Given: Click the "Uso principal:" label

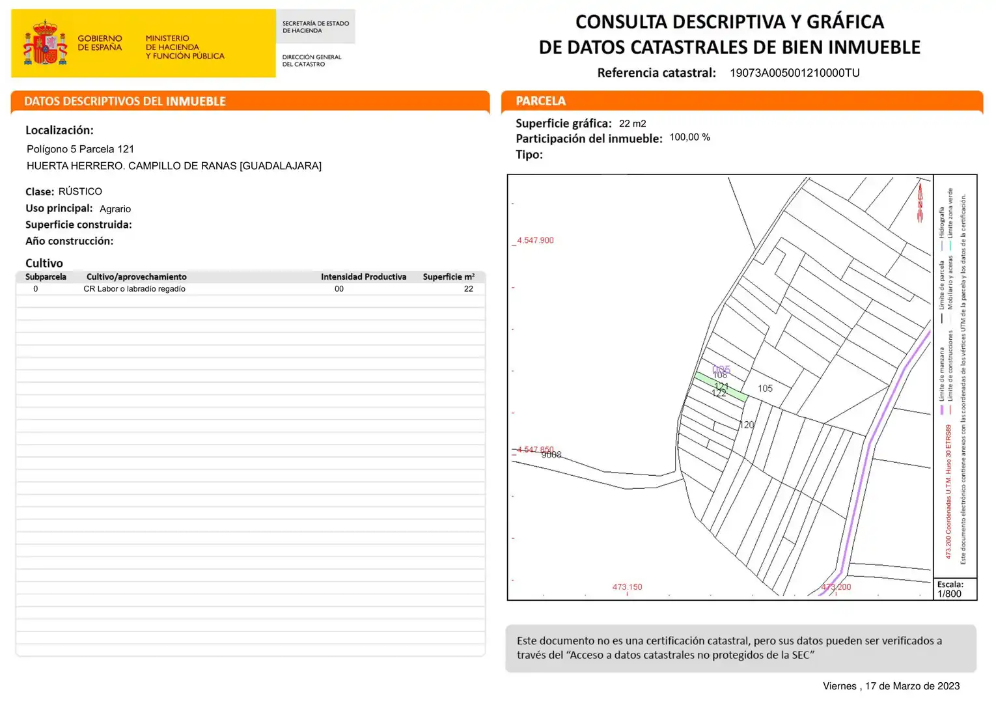Looking at the screenshot, I should [x=59, y=208].
